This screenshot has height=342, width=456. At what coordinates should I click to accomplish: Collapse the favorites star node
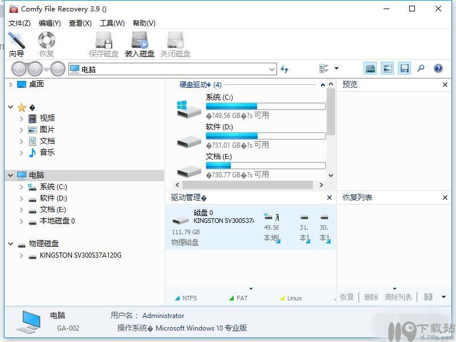[x=10, y=107]
